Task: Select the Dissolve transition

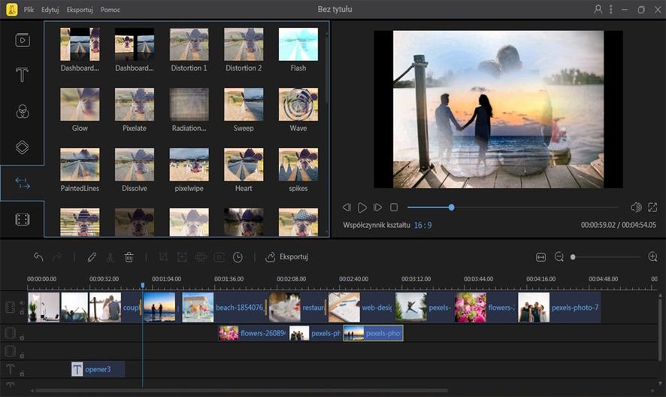Action: point(135,171)
